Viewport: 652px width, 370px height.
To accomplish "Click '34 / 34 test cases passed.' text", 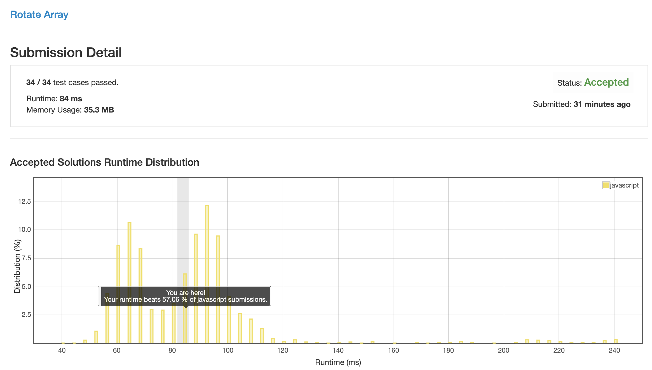I will pos(72,83).
